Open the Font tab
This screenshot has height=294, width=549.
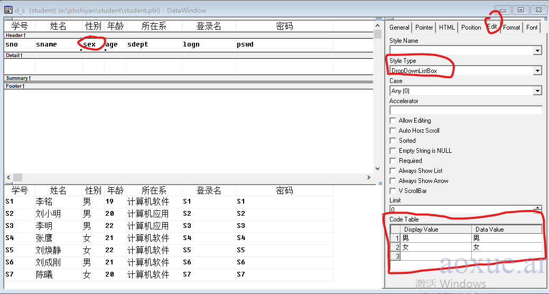pos(532,27)
